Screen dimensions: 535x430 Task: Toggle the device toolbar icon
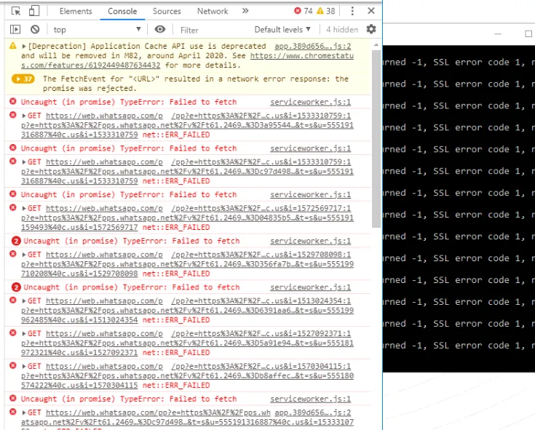point(34,11)
